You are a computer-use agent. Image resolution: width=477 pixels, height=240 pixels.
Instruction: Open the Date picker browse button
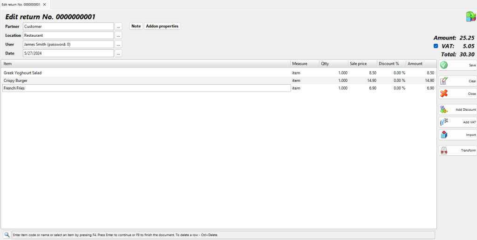click(x=119, y=53)
